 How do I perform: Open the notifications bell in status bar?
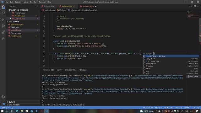pos(198,108)
